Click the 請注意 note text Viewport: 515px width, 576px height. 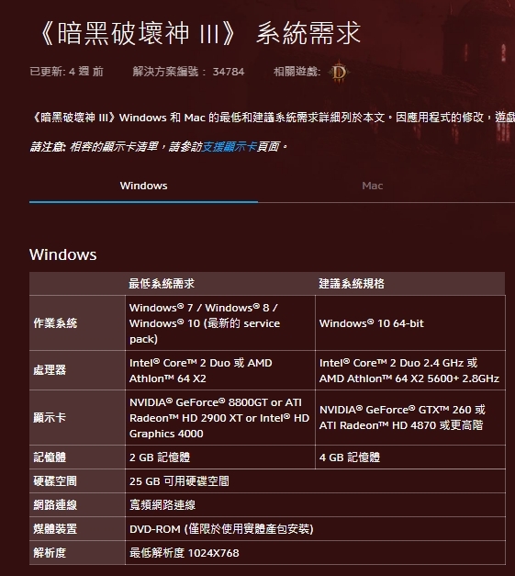159,147
